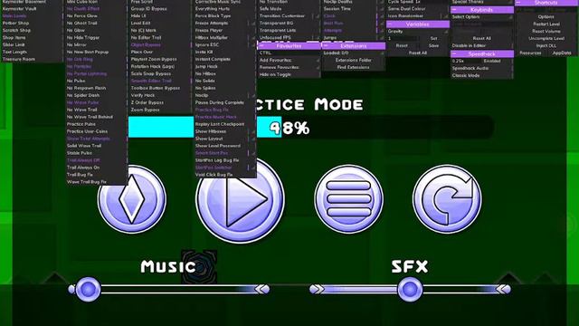Click the Restart Level shortcut
Screen dimensions: 579x326
pos(546,24)
